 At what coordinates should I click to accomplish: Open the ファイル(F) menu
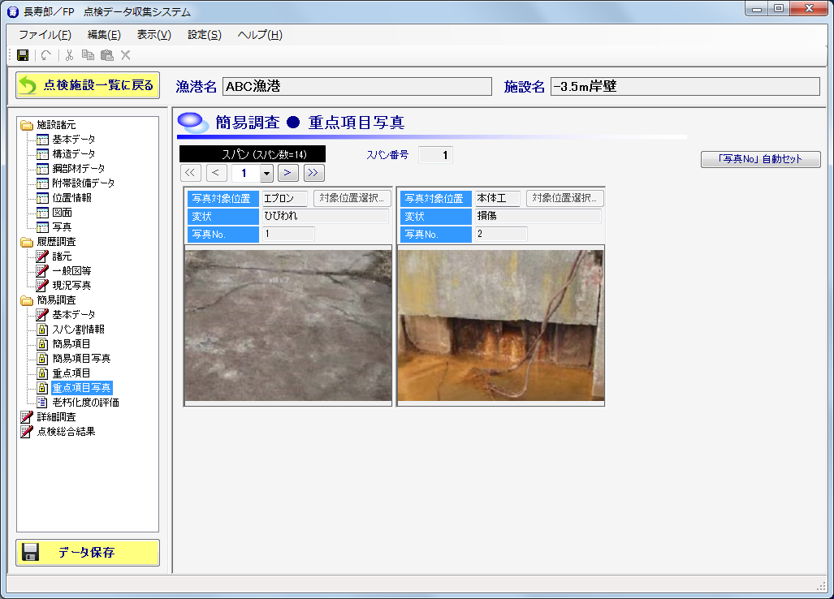click(x=45, y=35)
